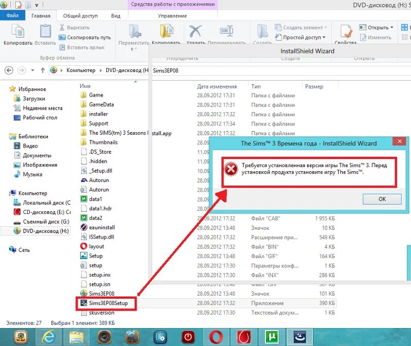The height and width of the screenshot is (346, 411).
Task: Open Internet Explorer from the taskbar
Action: pos(49,337)
